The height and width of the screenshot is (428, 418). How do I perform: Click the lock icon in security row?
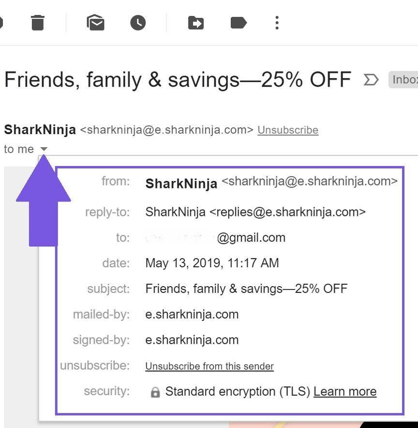155,392
